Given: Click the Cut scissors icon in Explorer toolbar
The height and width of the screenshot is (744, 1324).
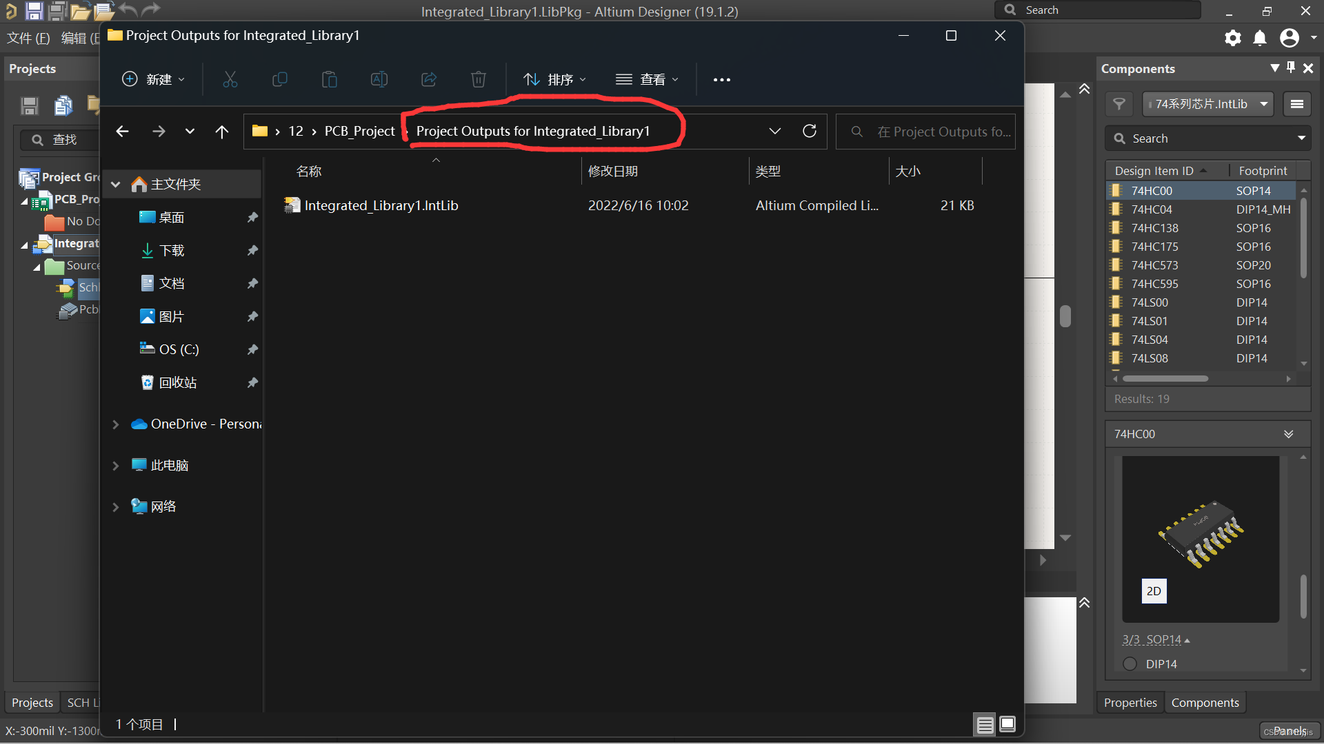Looking at the screenshot, I should pos(230,80).
